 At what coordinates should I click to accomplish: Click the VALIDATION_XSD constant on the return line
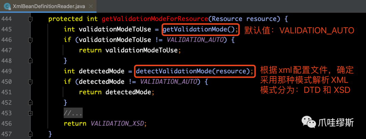[x=118, y=123]
